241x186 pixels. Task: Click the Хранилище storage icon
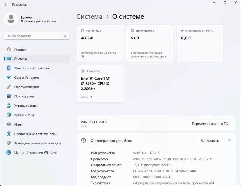82,31
